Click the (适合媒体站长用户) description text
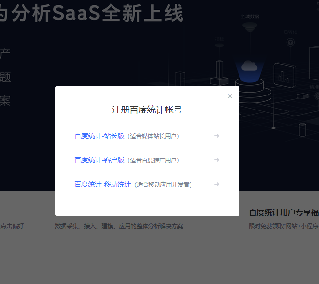Screen dimensions: 319x284 tap(154, 136)
